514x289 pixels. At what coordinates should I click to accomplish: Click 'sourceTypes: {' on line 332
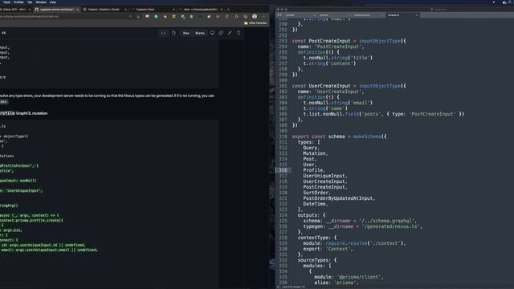tap(317, 260)
